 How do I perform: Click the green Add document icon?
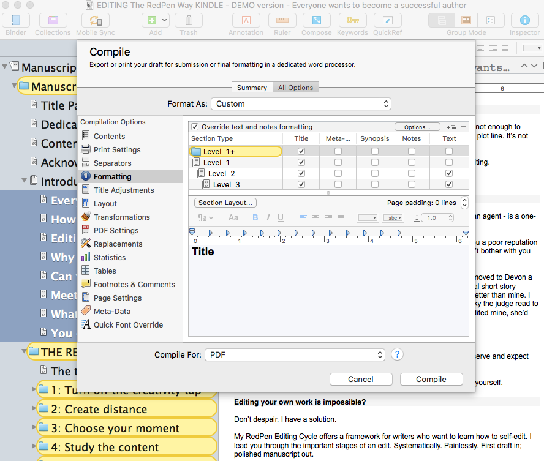[x=152, y=20]
